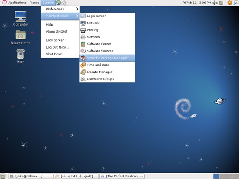Open Network administration tool
The width and height of the screenshot is (239, 179).
point(107,23)
